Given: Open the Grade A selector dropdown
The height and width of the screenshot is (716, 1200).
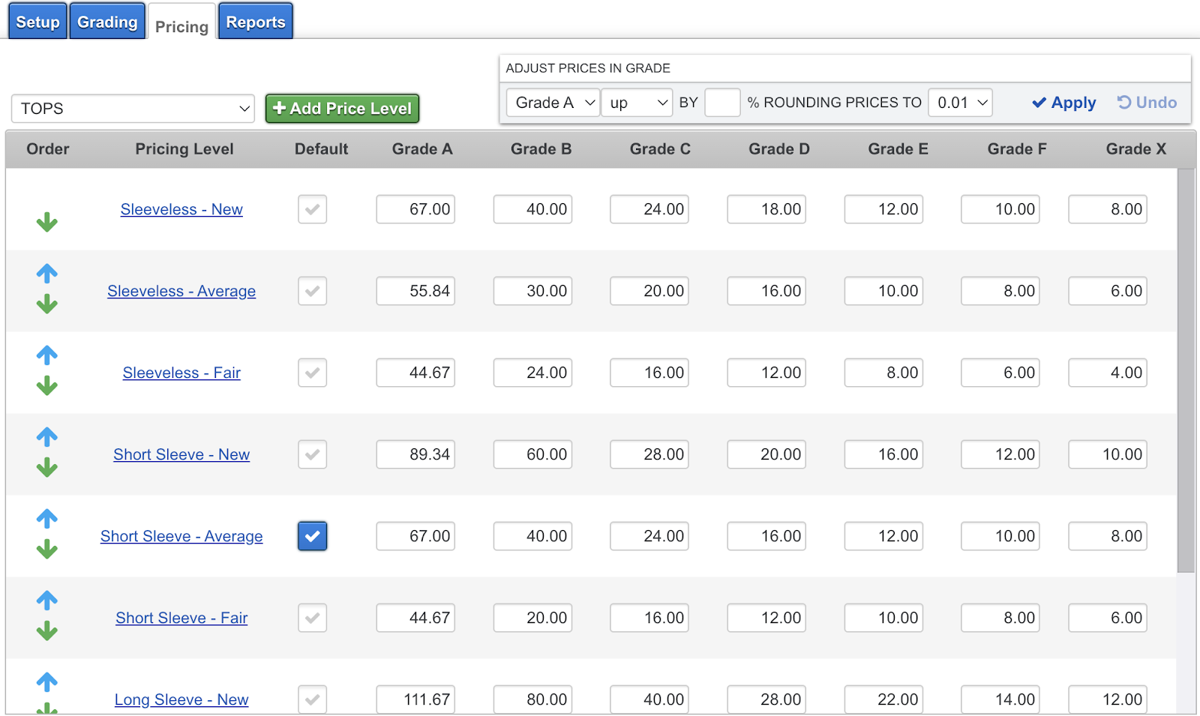Looking at the screenshot, I should (x=553, y=103).
